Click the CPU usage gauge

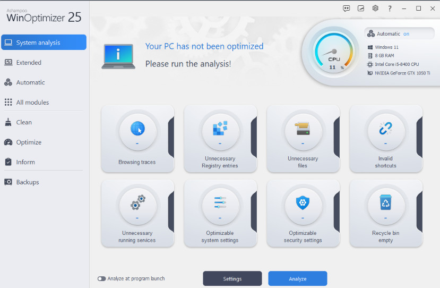[334, 52]
